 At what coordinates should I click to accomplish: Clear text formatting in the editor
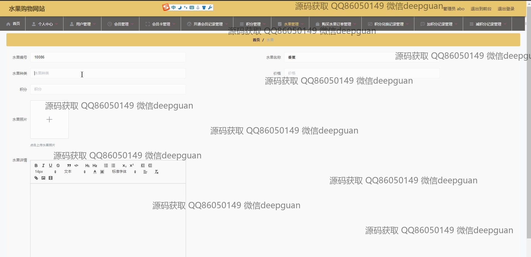click(156, 172)
